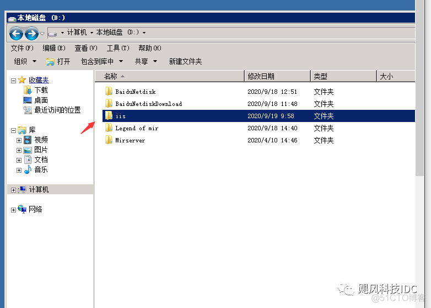Click the 网络 network icon

(x=22, y=209)
